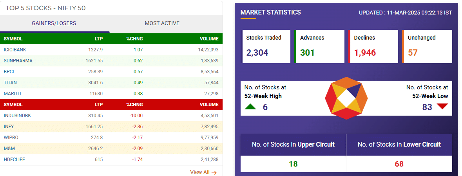Open the M&M stock symbol
This screenshot has height=176, width=462.
pos(9,148)
